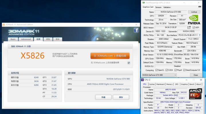Image resolution: width=206 pixels, height=114 pixels.
Task: Open the Basic tab in 3DMark 11
Action: (x=13, y=39)
